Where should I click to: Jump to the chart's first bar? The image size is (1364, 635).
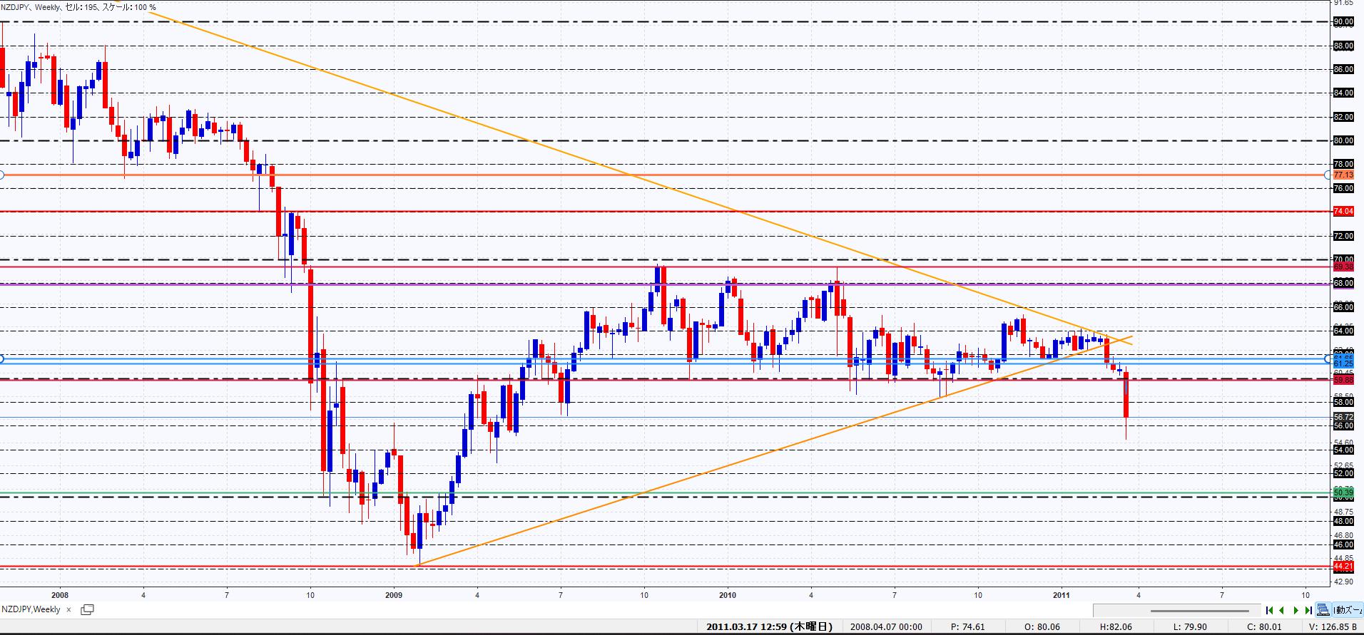(x=1269, y=610)
